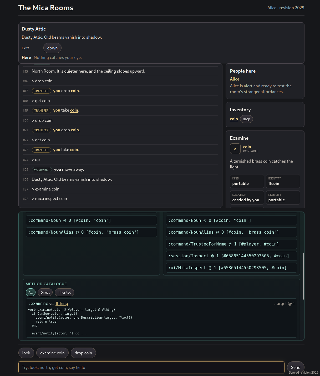Open the coin link in Inventory
320x376 pixels.
234,119
